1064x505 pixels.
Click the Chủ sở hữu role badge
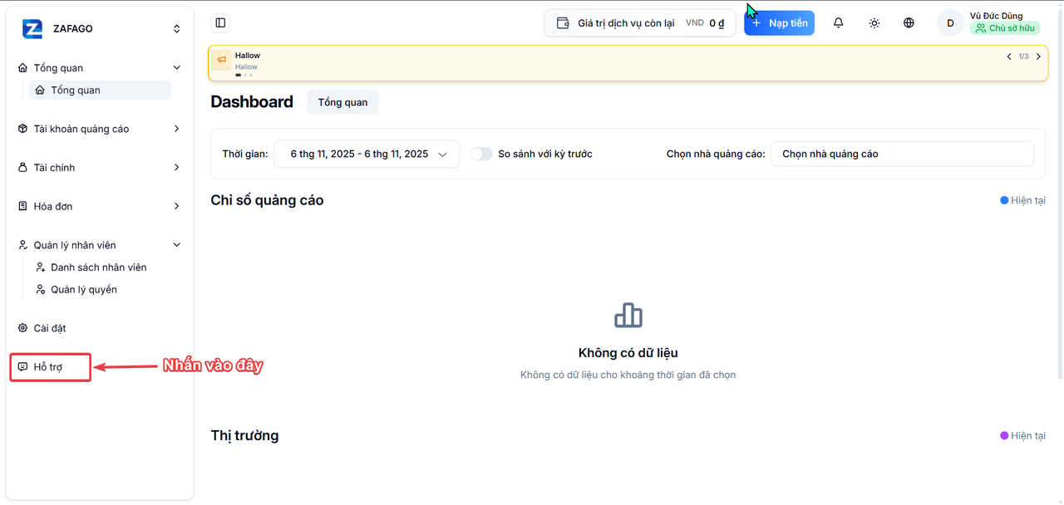click(1004, 28)
